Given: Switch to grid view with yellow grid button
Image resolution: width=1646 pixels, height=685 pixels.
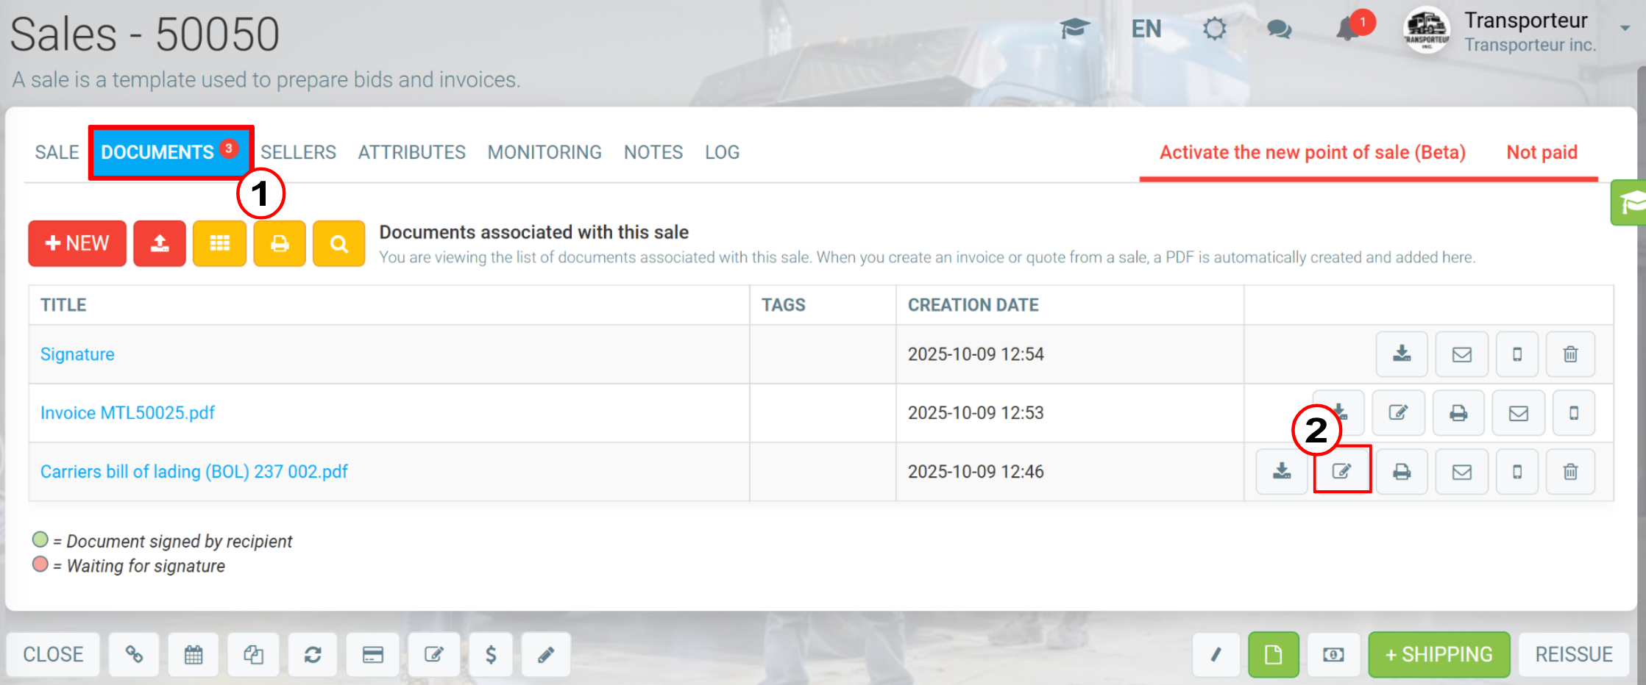Looking at the screenshot, I should coord(220,243).
